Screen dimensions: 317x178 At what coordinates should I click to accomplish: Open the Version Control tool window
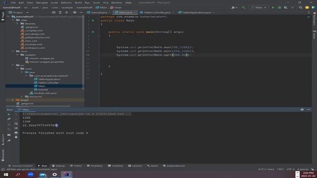pos(20,166)
